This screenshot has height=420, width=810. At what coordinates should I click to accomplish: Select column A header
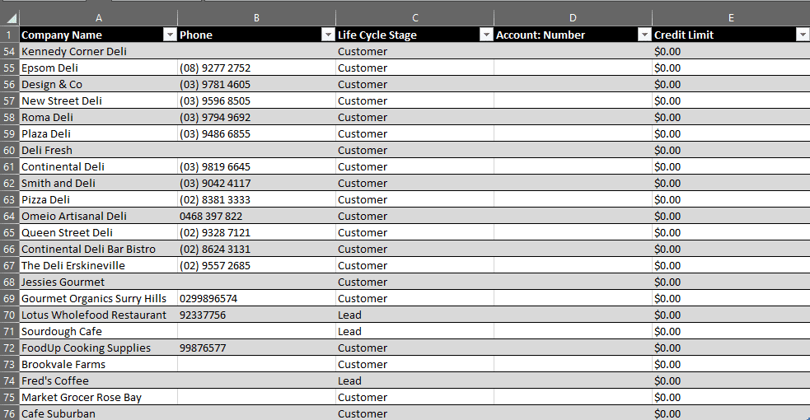point(98,18)
